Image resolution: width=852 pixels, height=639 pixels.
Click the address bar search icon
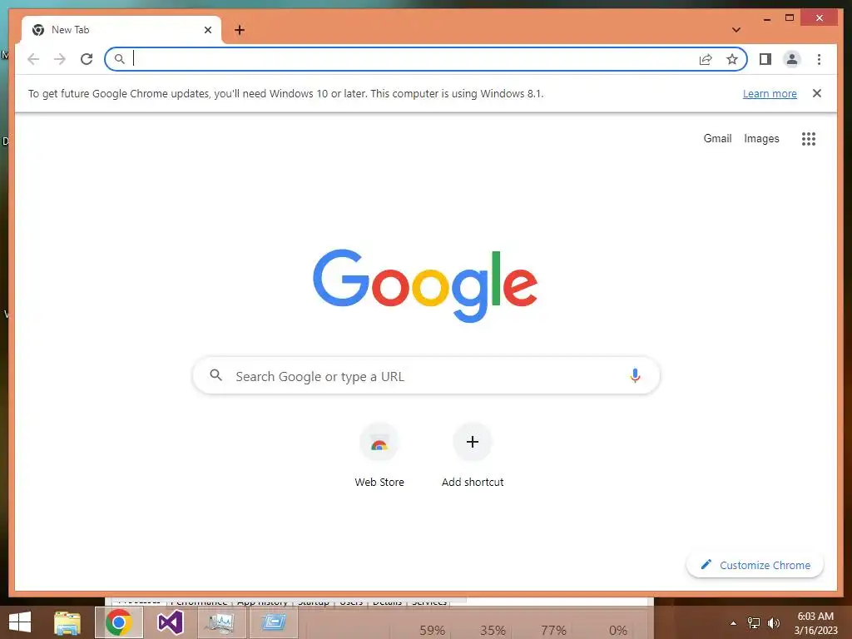pos(120,59)
